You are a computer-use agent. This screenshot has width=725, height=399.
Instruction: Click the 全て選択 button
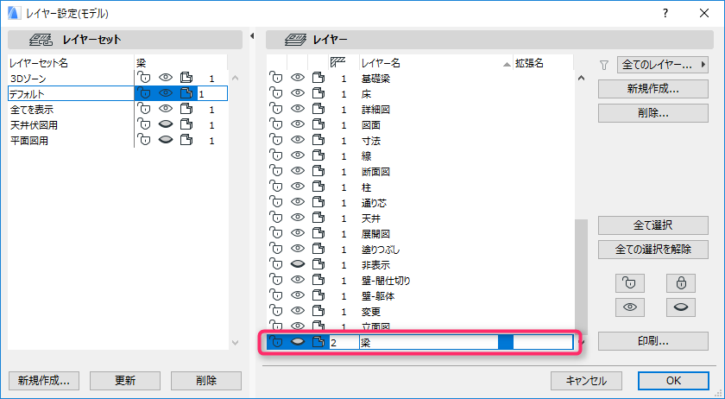click(x=652, y=225)
